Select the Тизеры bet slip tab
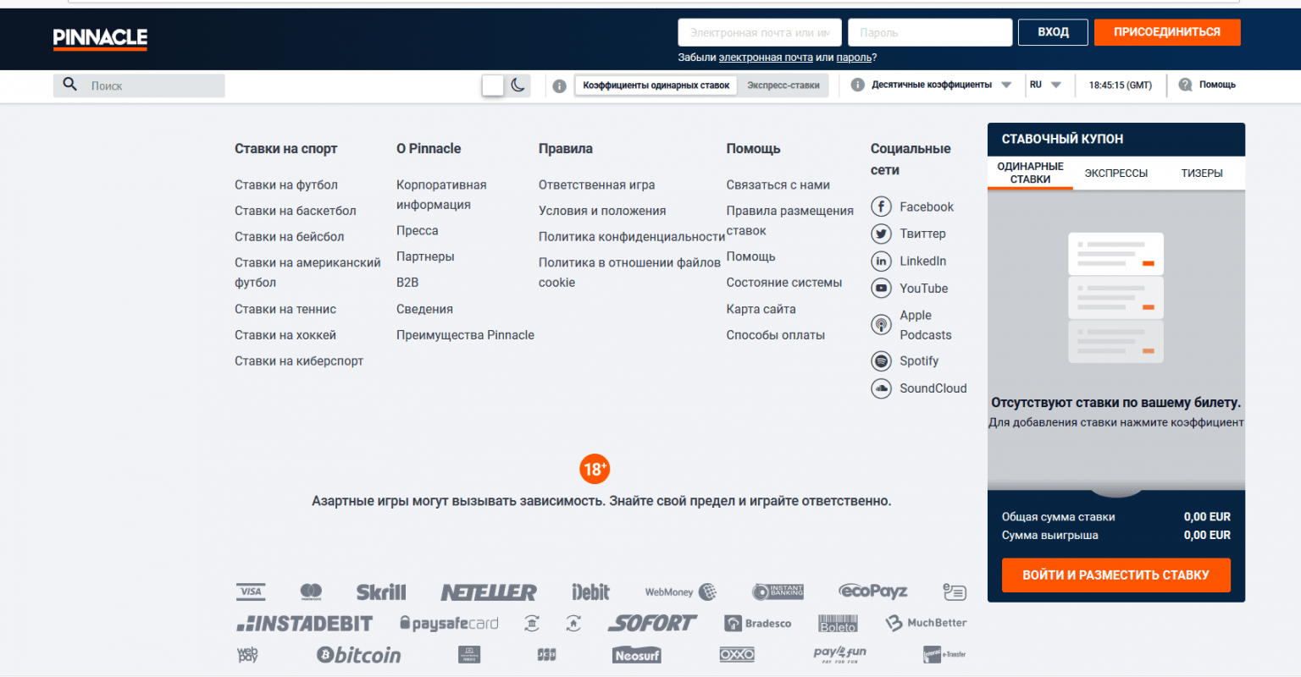This screenshot has width=1301, height=677. [1202, 173]
